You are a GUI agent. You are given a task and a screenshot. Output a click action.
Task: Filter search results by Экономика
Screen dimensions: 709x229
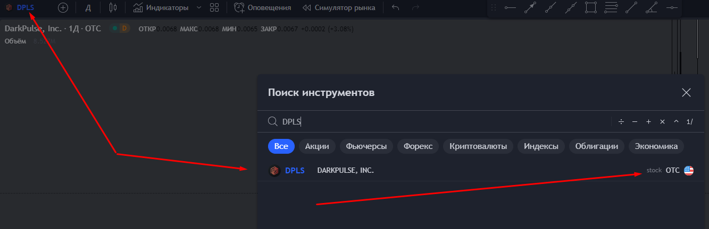pos(656,146)
